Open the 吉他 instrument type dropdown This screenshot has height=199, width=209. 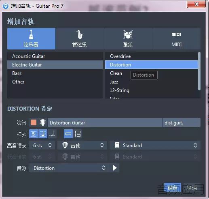click(82, 146)
